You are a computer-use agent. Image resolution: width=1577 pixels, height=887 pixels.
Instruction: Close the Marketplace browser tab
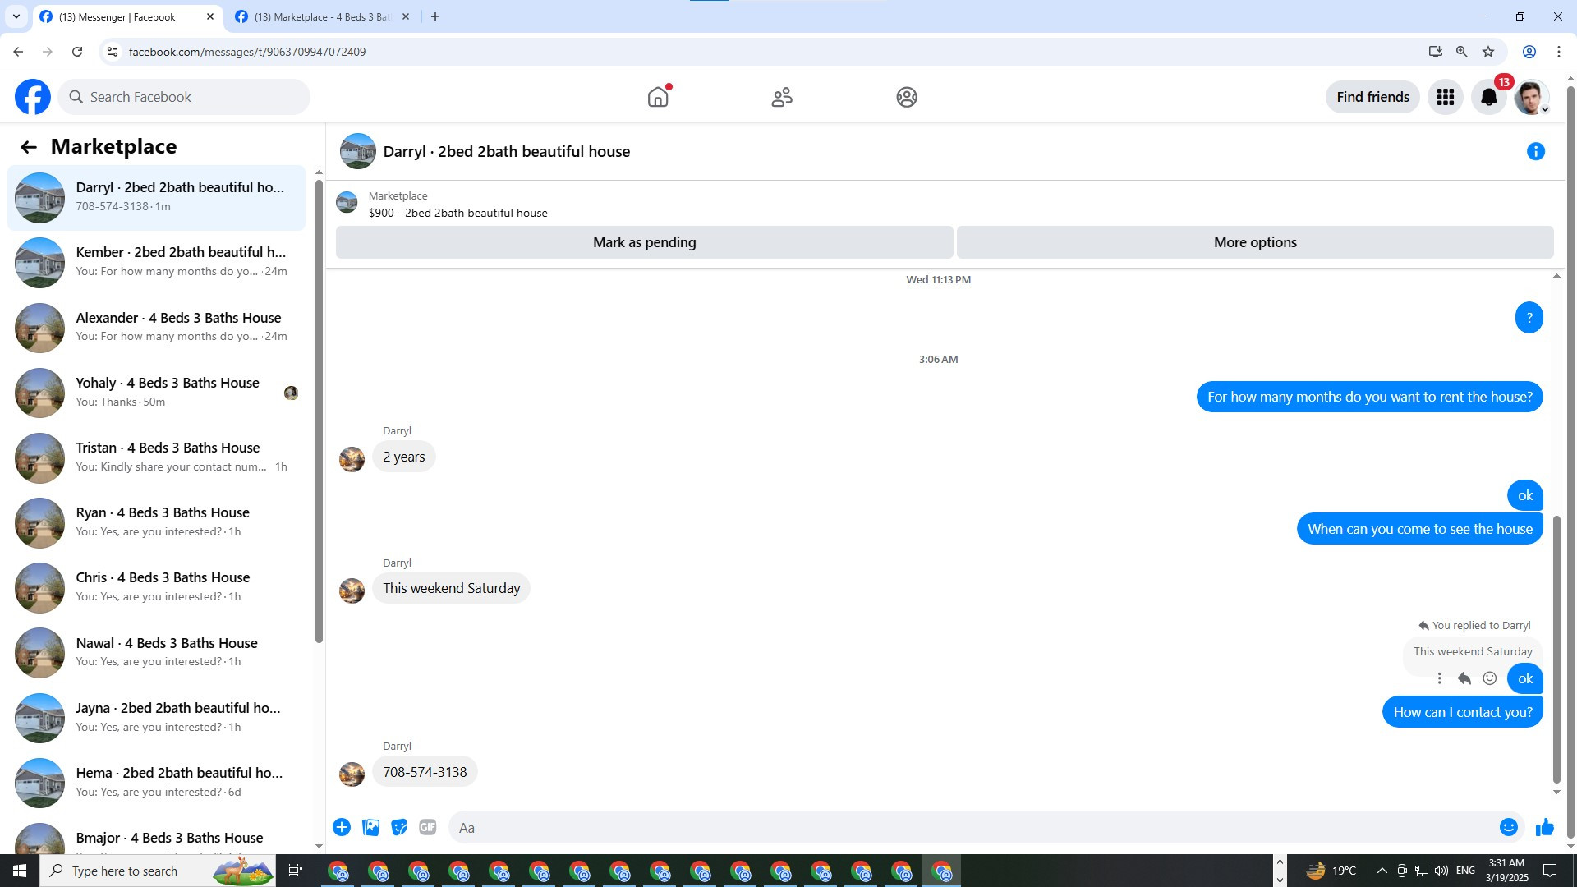(405, 16)
